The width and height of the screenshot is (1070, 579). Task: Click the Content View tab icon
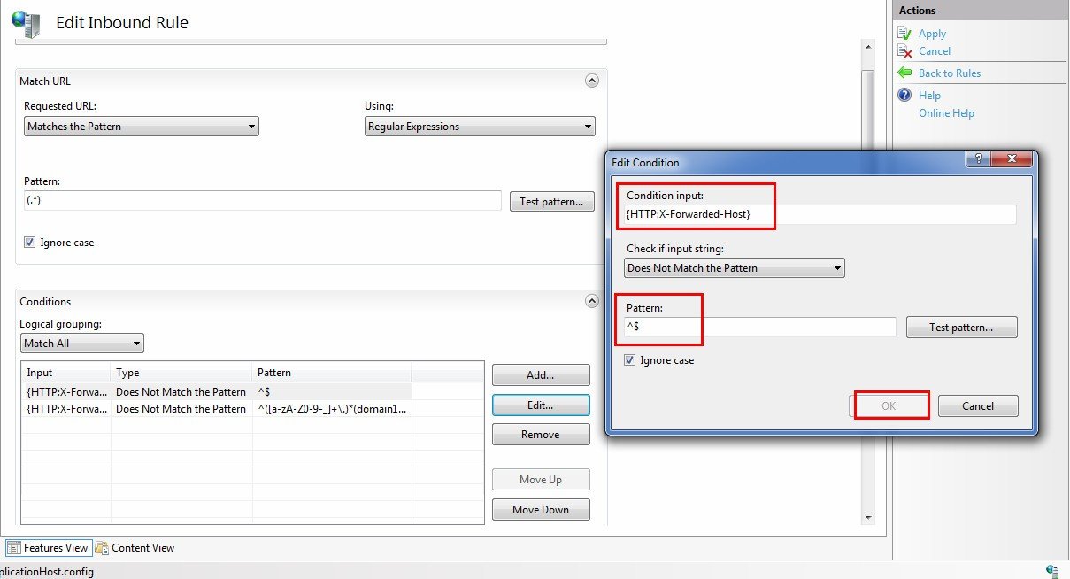[102, 548]
